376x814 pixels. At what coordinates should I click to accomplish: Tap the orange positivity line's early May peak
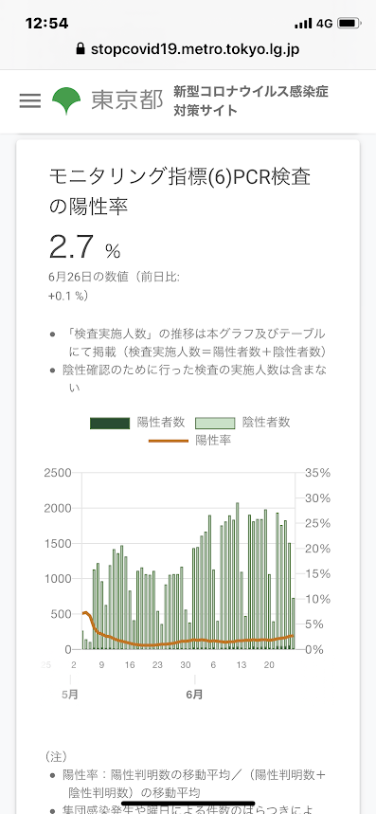coord(85,612)
